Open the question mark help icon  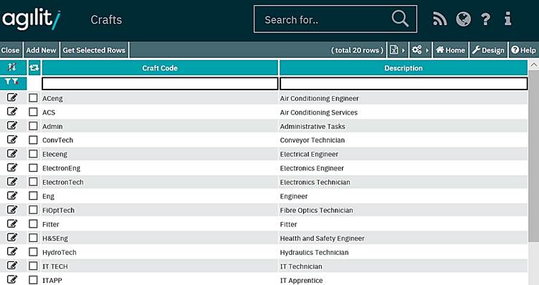tap(485, 19)
